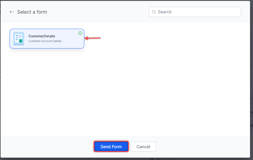Click the red arrow pointing at CustomerDetails
The height and width of the screenshot is (160, 253).
pos(93,38)
